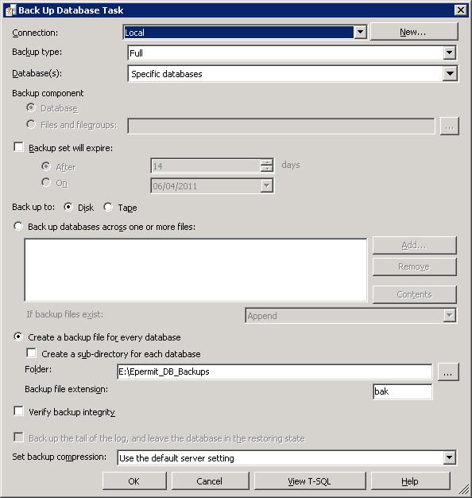The image size is (472, 498).
Task: Select Create a backup file for every database
Action: [x=18, y=337]
